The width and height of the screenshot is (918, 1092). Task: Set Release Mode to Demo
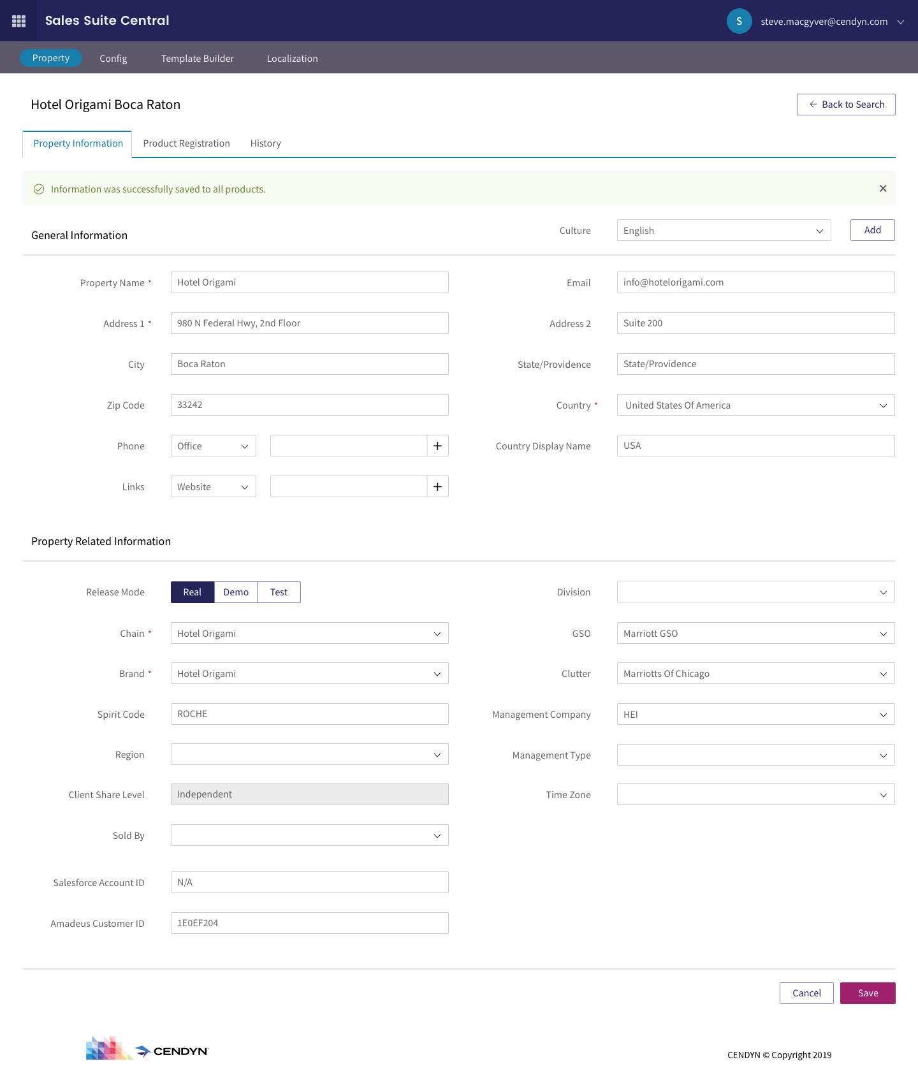pos(236,592)
